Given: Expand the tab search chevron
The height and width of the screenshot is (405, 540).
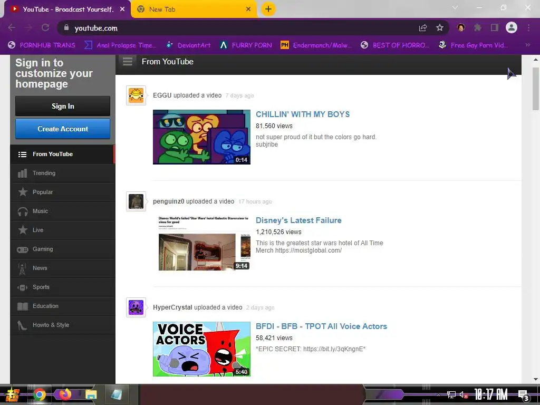Looking at the screenshot, I should 455,7.
